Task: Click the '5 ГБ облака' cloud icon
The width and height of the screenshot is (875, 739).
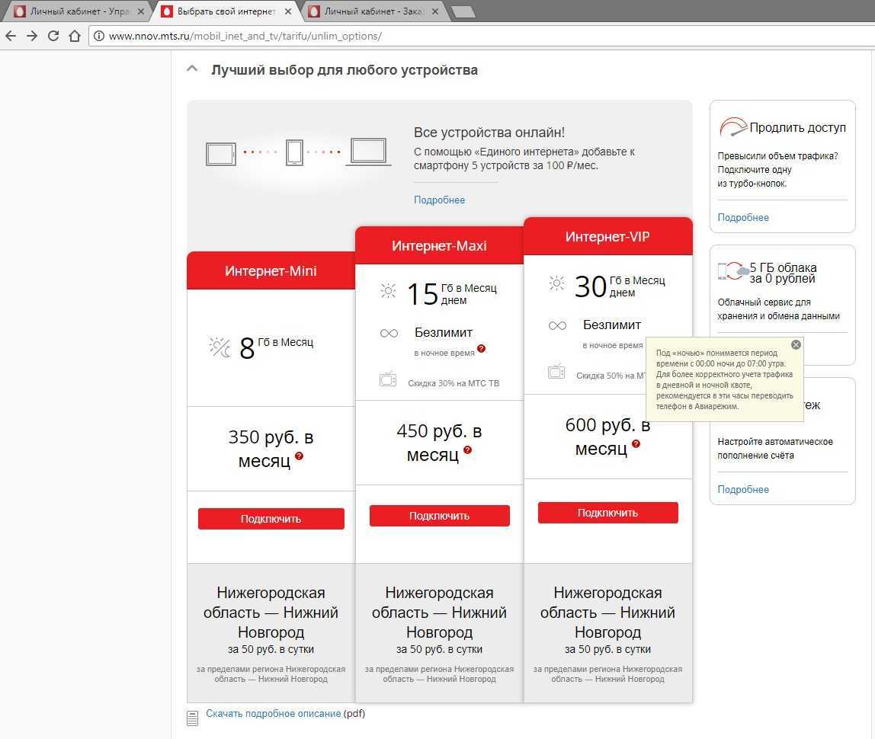Action: [x=733, y=272]
